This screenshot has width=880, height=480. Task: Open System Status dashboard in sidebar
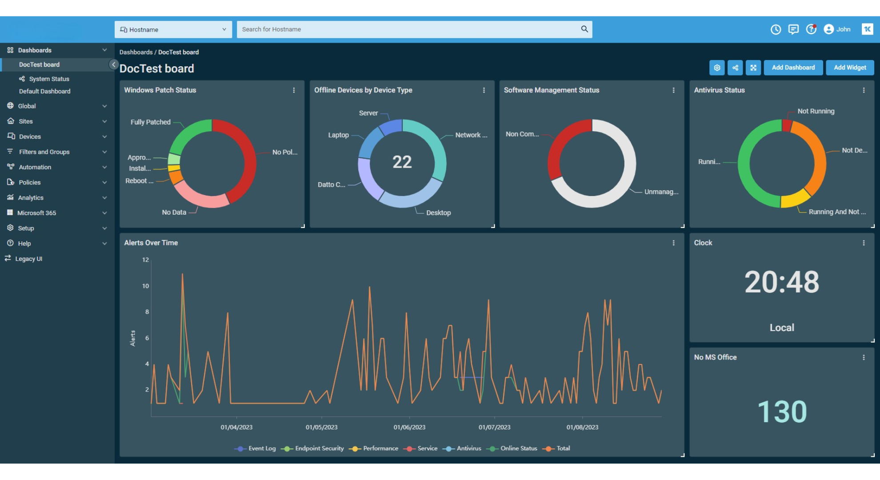point(49,79)
